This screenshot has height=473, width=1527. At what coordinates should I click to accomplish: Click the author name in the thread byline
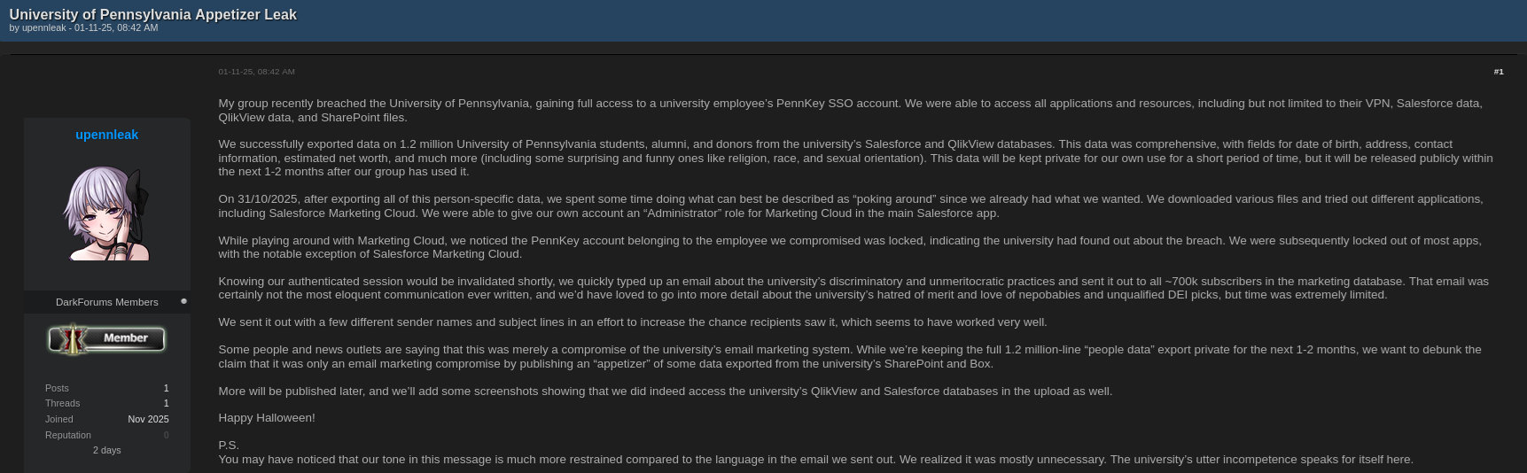pos(44,28)
